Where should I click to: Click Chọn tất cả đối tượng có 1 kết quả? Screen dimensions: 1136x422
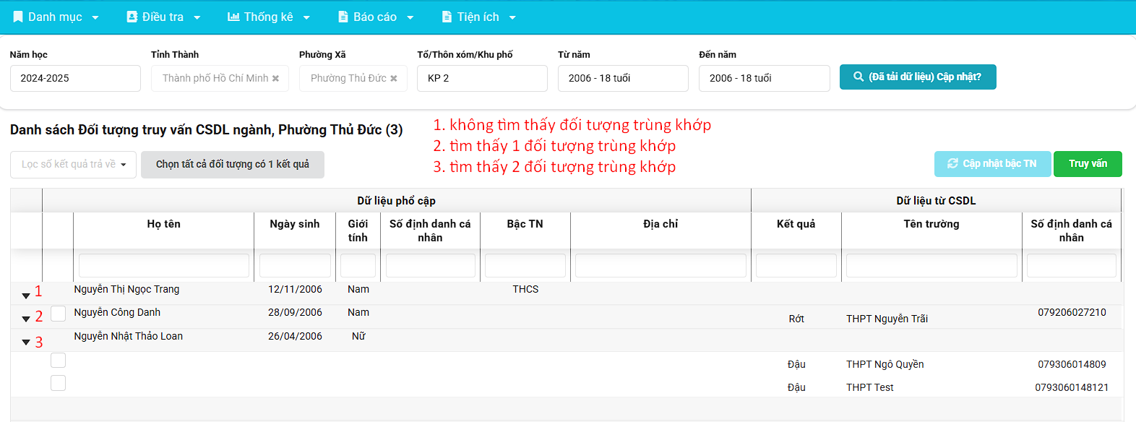coord(232,165)
